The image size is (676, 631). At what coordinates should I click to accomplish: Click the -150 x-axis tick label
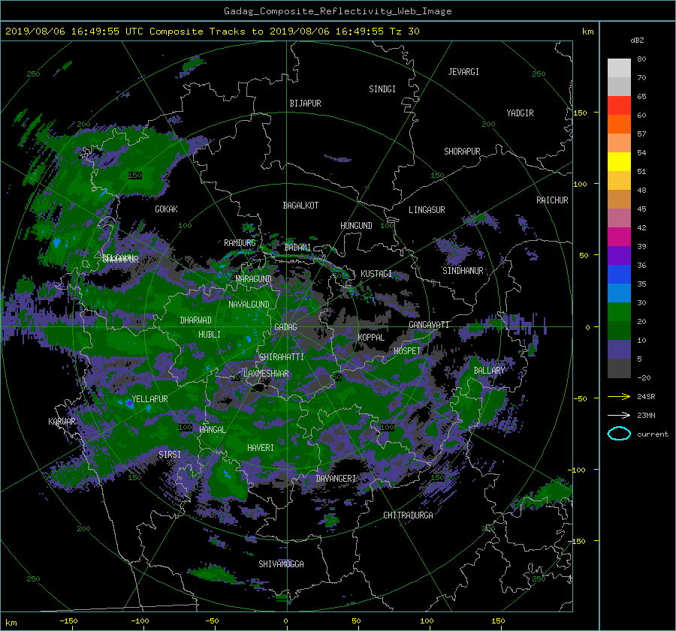68,621
